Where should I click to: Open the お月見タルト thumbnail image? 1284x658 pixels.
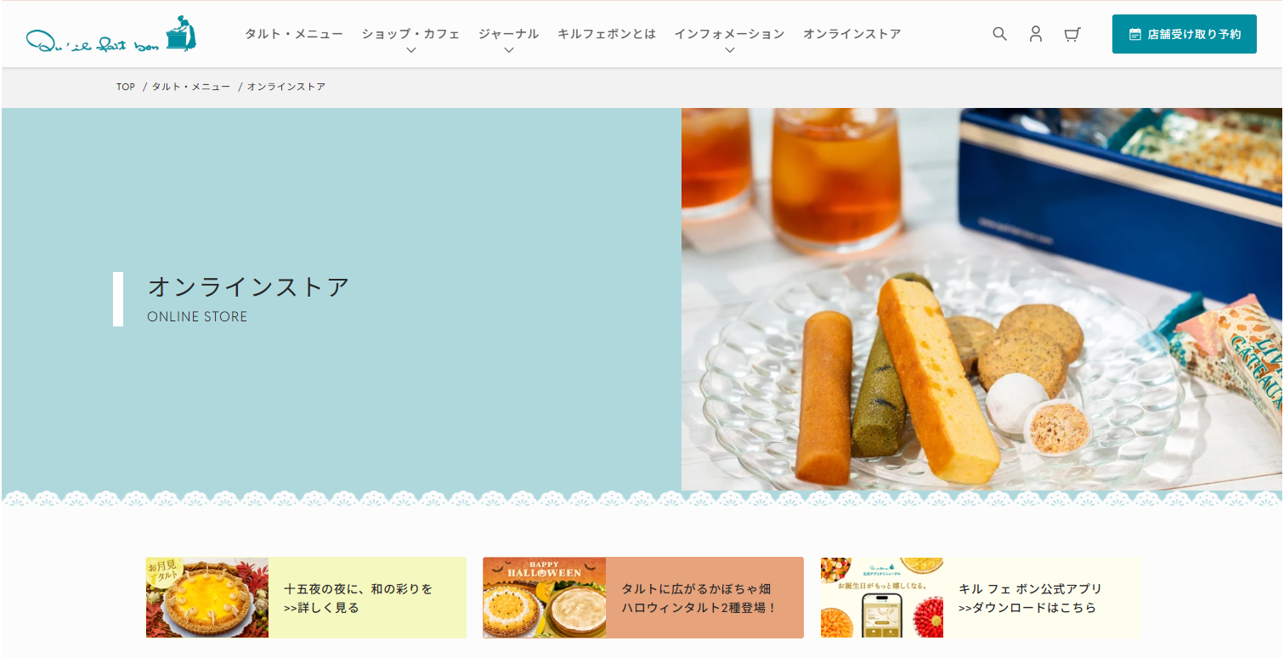207,598
